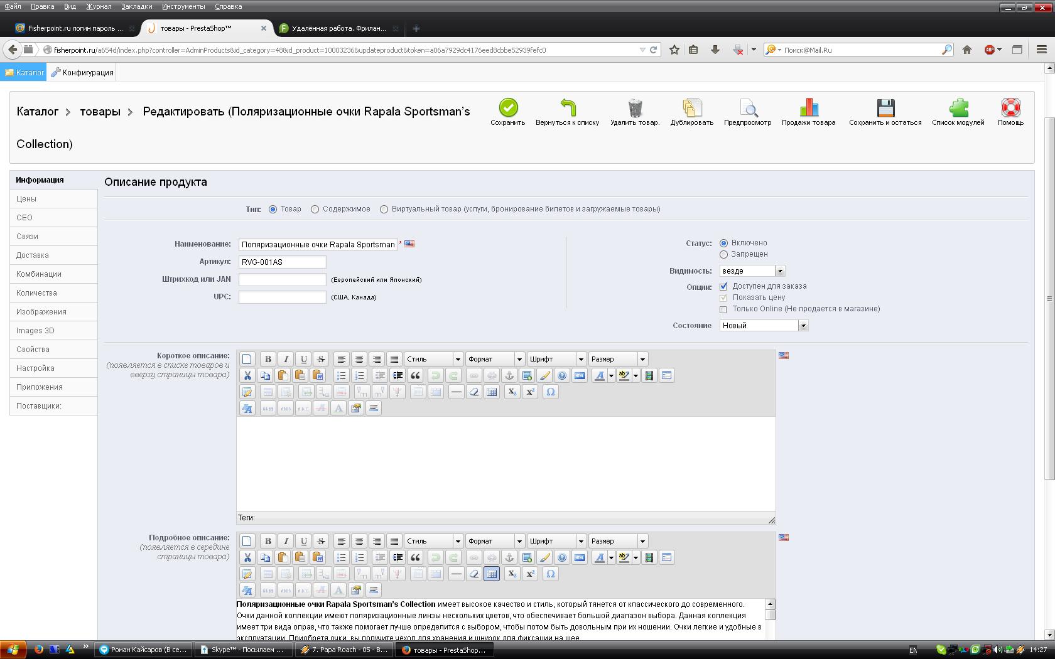Open the Закладки browser menu
1055x659 pixels.
136,6
